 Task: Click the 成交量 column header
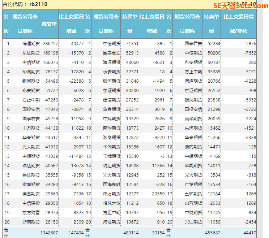tap(49, 24)
